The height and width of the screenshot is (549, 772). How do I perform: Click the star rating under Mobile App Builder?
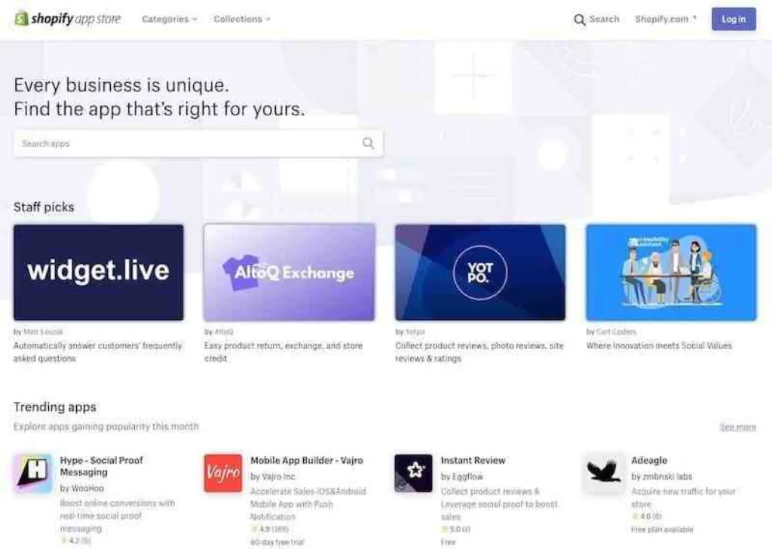tap(270, 529)
